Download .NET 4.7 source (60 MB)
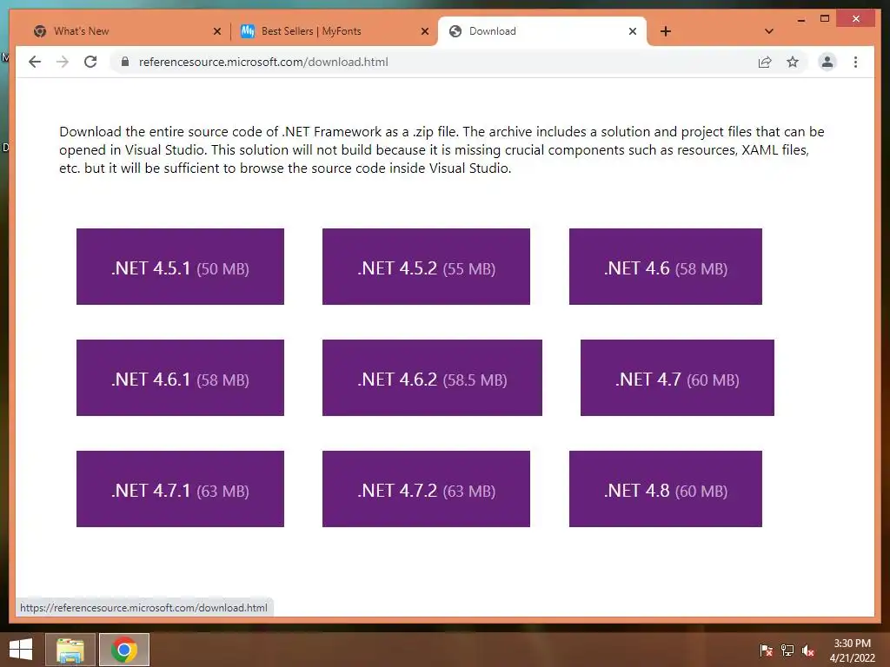This screenshot has height=667, width=890. point(677,378)
